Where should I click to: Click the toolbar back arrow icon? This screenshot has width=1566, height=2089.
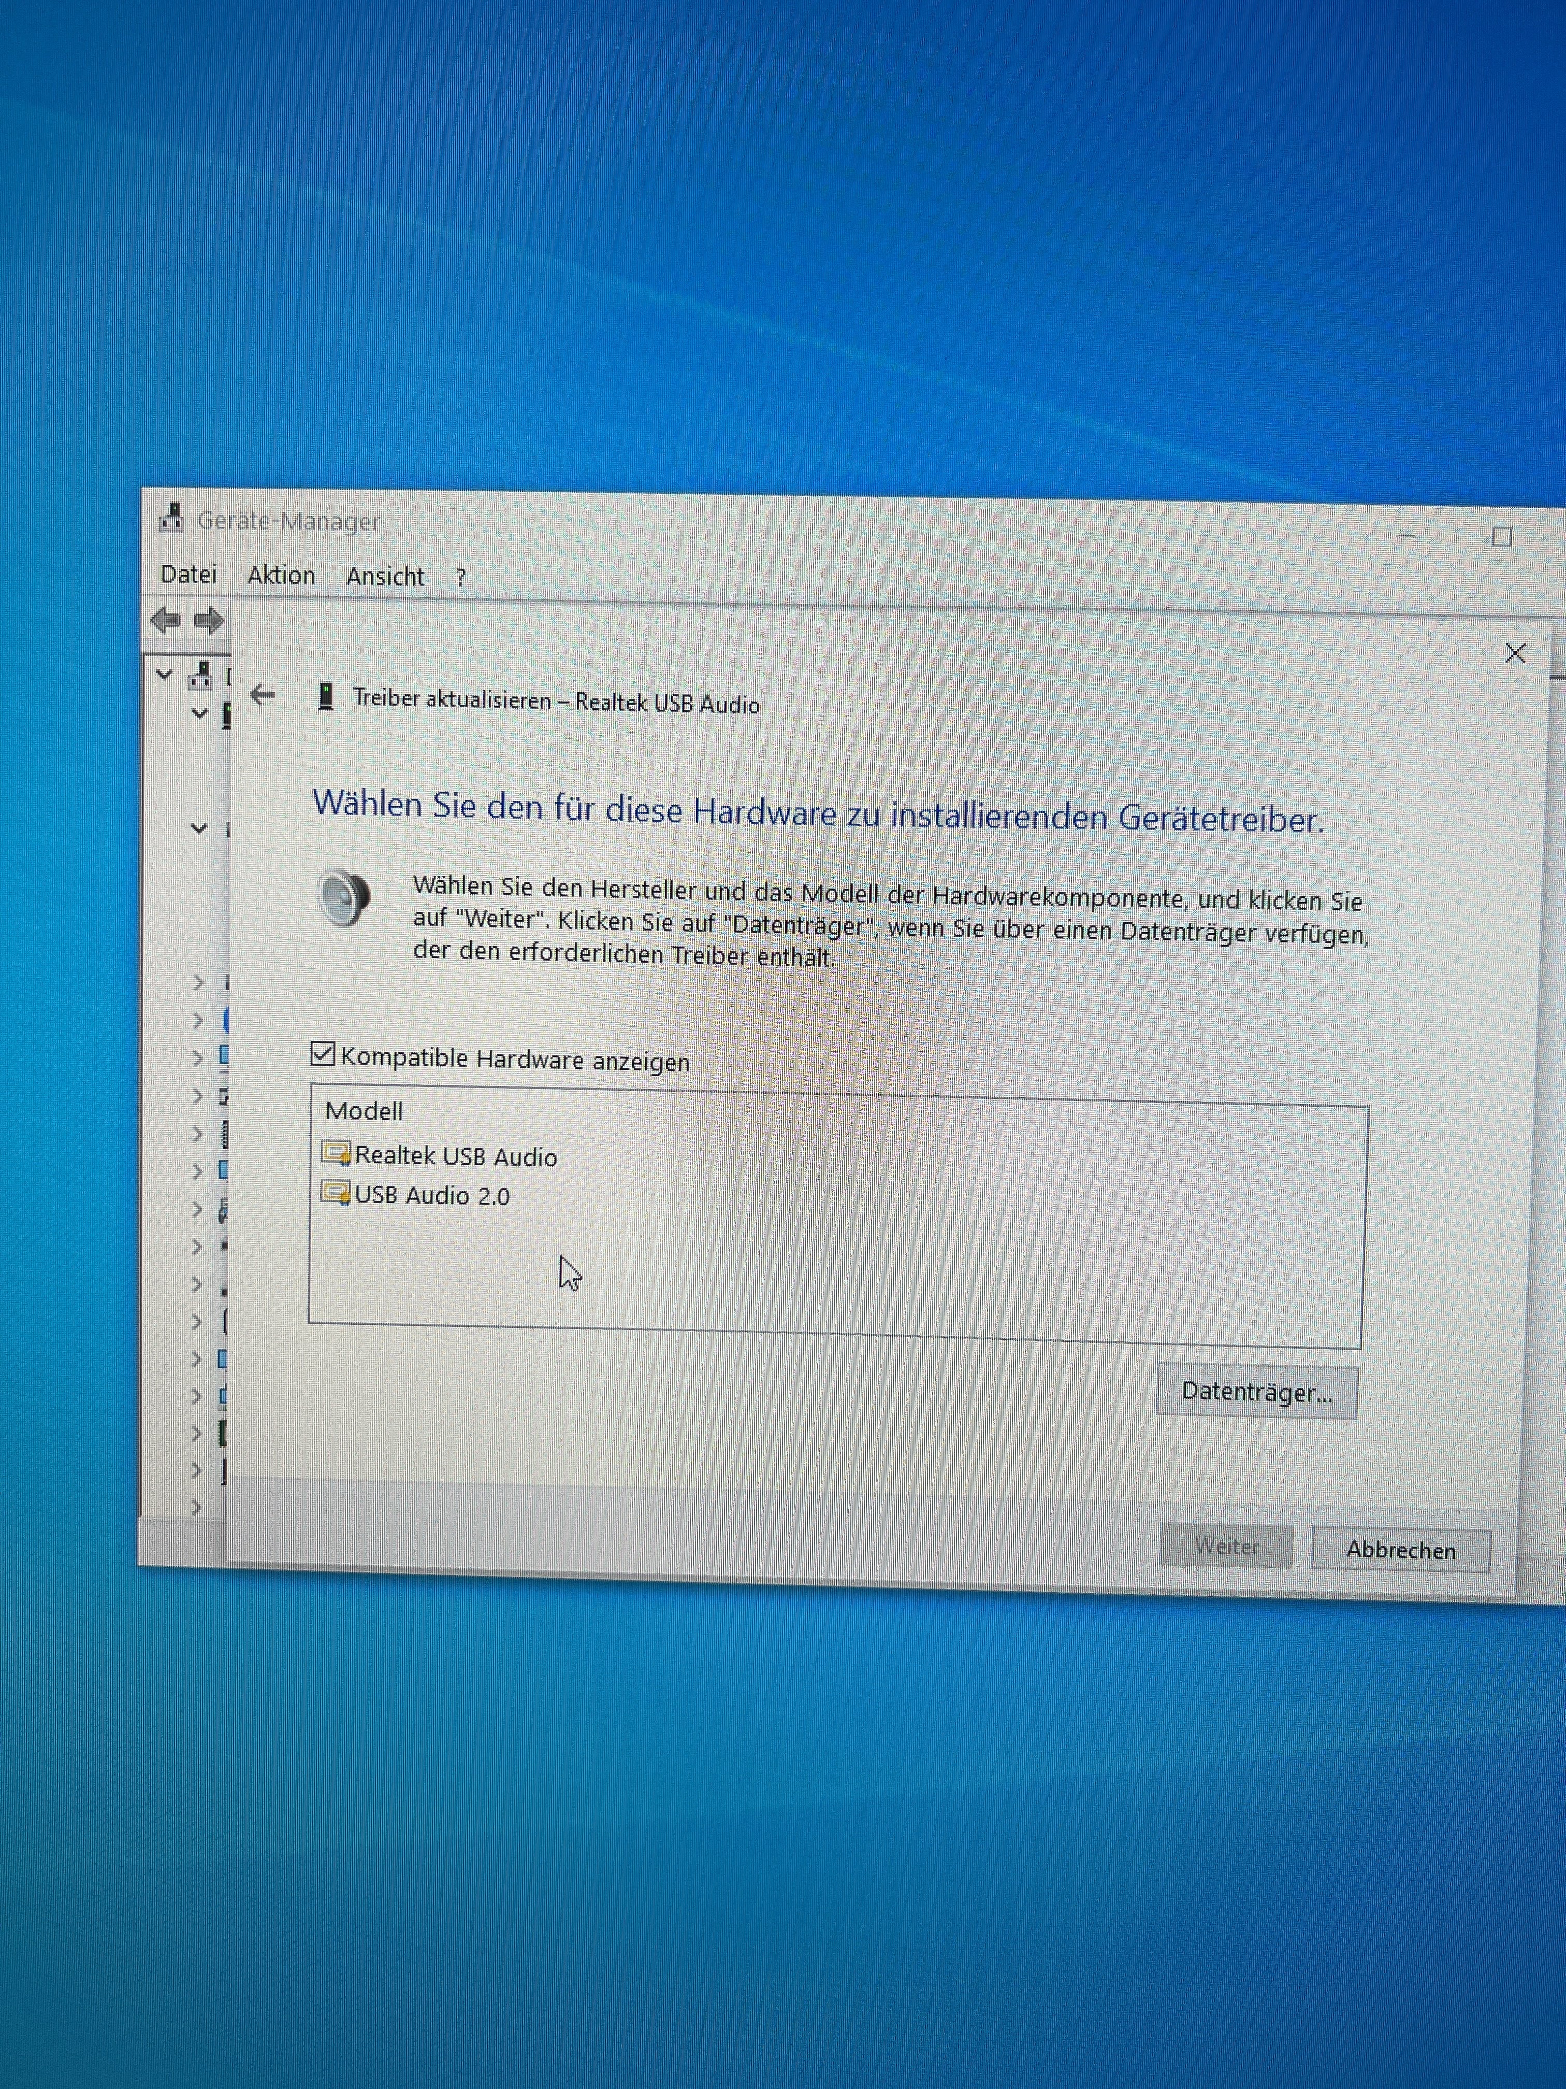(166, 621)
